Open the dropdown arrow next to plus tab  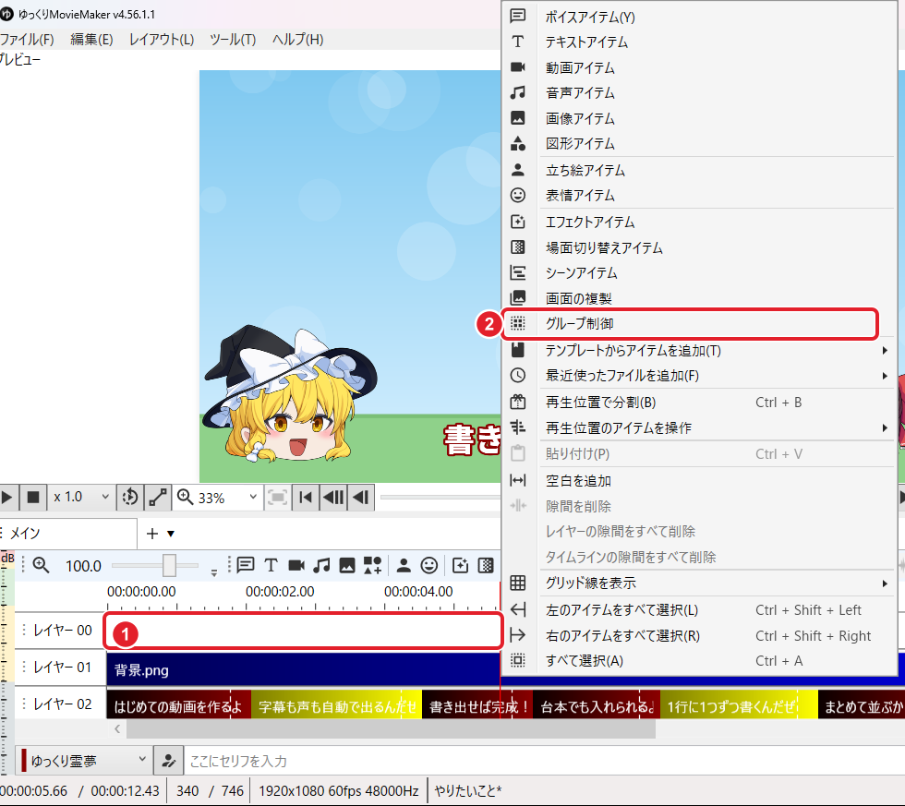click(x=171, y=534)
